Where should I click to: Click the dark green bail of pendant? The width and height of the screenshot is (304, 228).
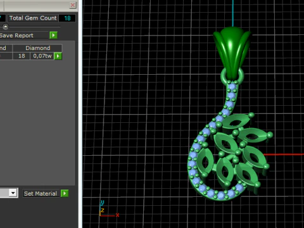[x=232, y=53]
